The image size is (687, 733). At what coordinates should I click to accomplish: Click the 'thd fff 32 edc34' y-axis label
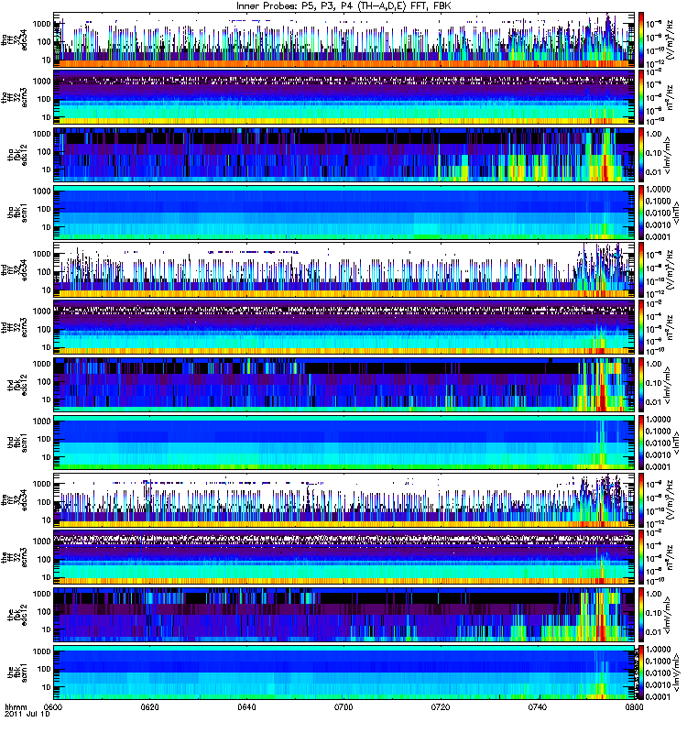pyautogui.click(x=15, y=269)
